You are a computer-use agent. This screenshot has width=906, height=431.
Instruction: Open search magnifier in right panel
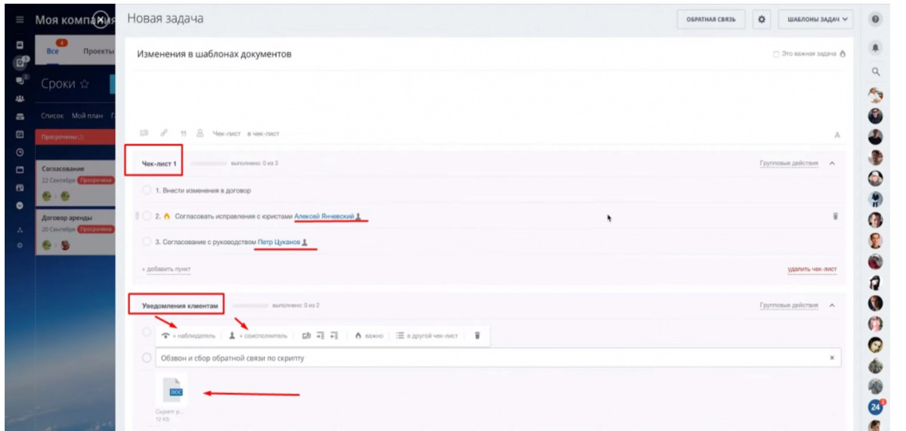tap(876, 72)
